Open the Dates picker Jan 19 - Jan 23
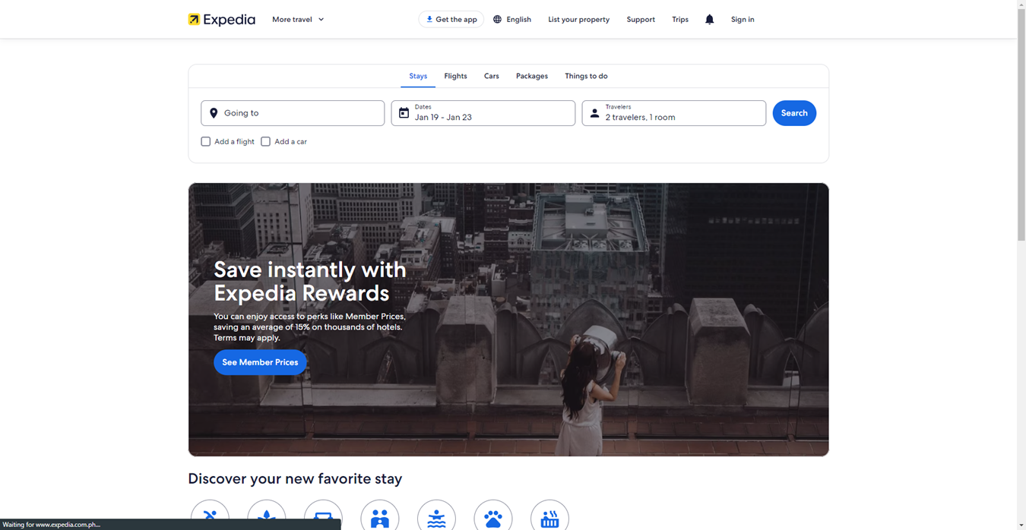The width and height of the screenshot is (1026, 530). [x=483, y=113]
